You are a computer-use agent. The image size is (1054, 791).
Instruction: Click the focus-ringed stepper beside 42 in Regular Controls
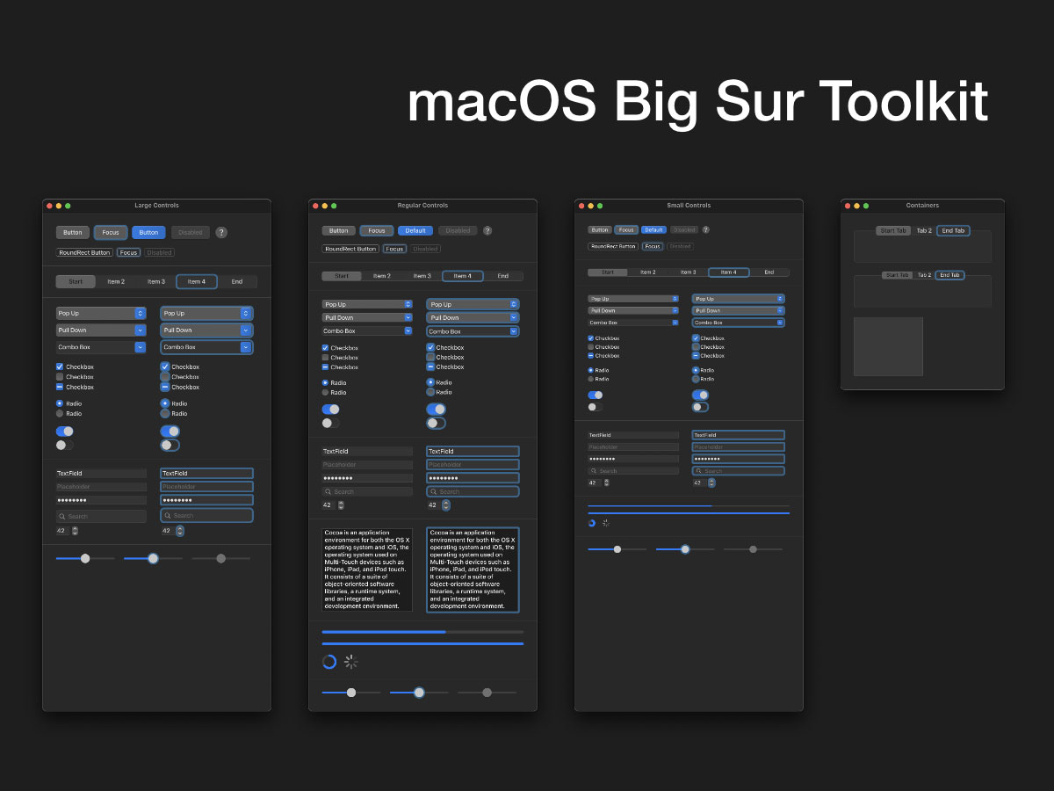[446, 505]
